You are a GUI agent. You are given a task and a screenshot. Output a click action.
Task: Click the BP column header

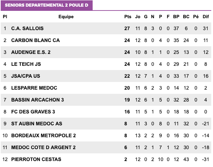click(176, 17)
